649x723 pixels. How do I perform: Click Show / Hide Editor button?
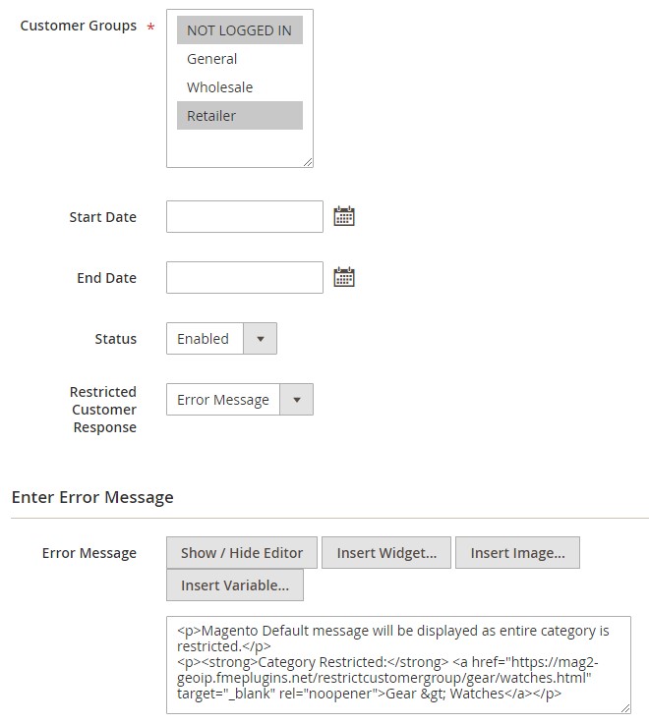point(242,553)
